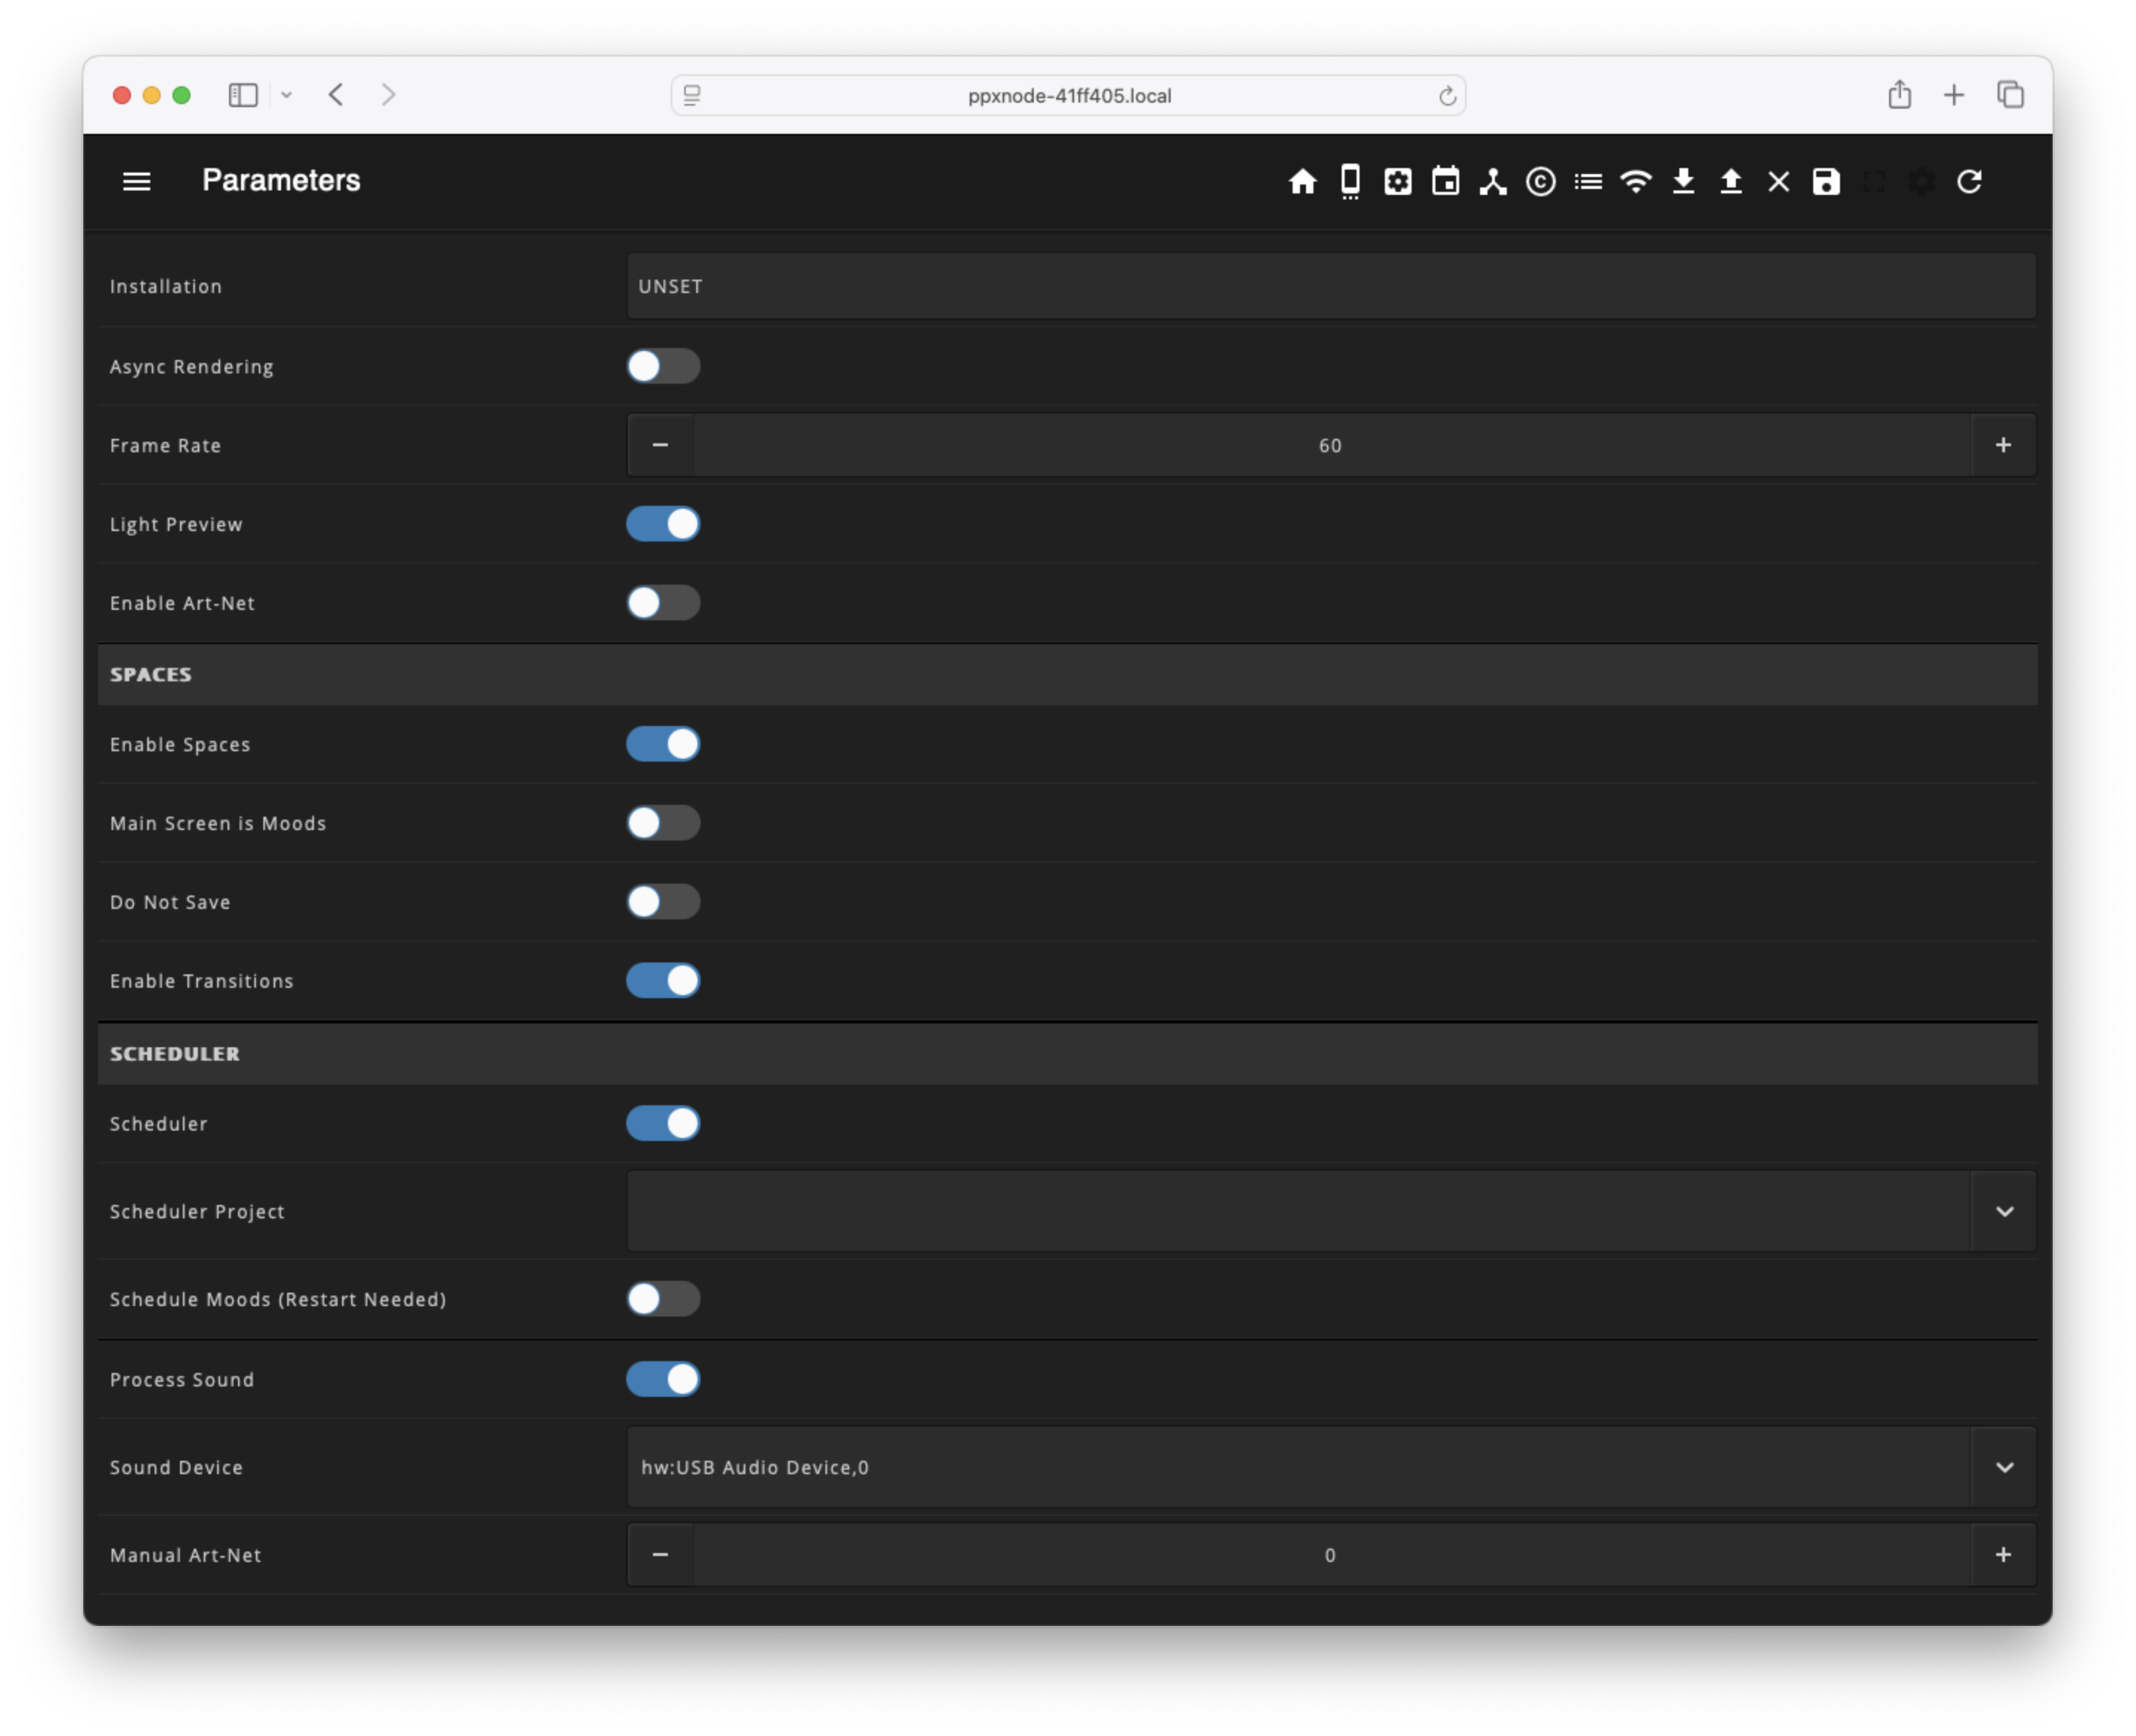Screen dimensions: 2136x1736
Task: Upload configuration using the upload icon
Action: 1731,181
